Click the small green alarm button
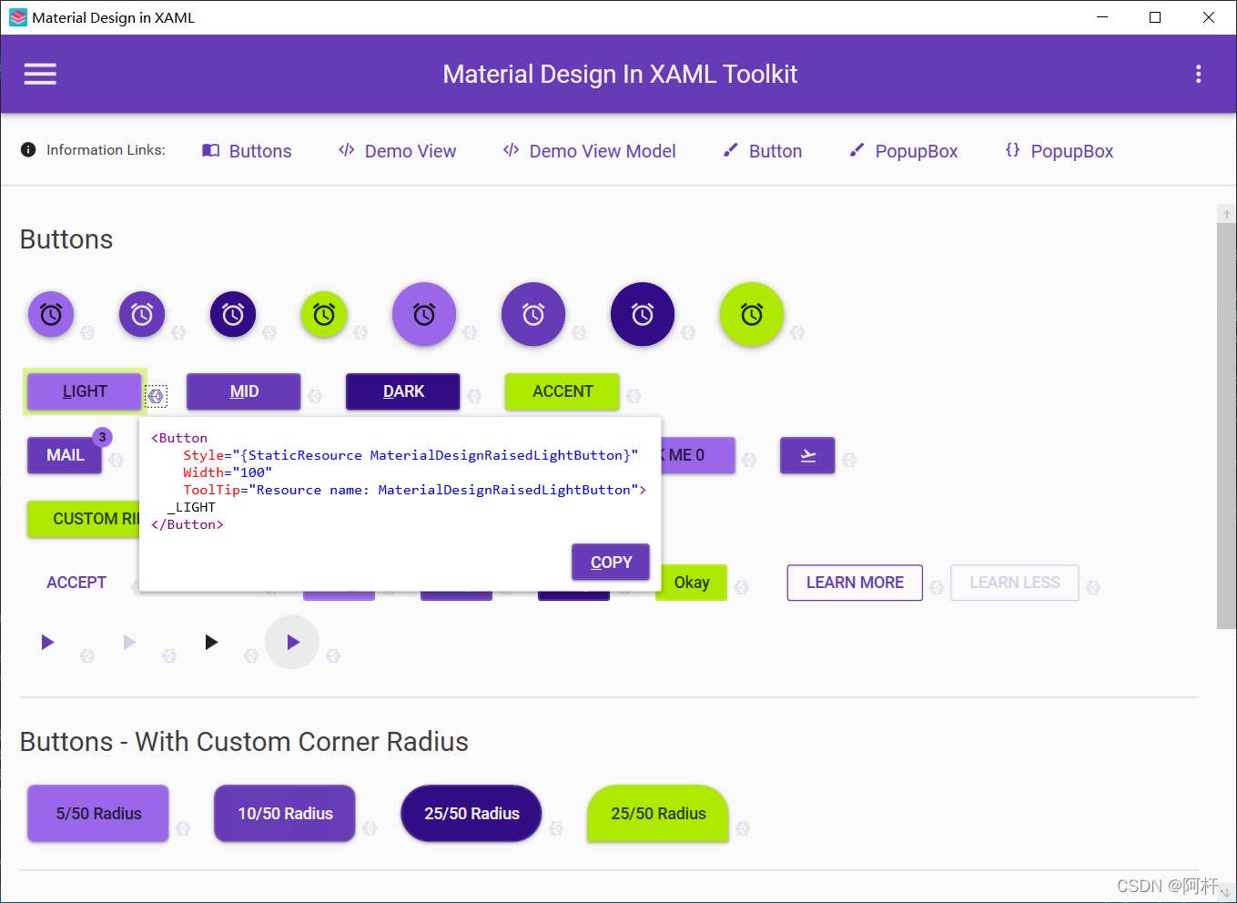Viewport: 1237px width, 903px height. coord(324,314)
